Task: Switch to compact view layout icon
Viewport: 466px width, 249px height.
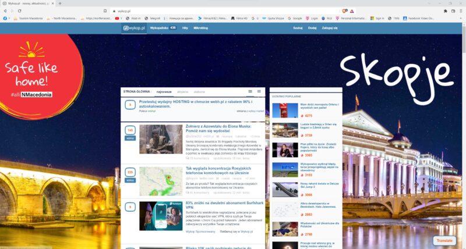Action: (259, 91)
